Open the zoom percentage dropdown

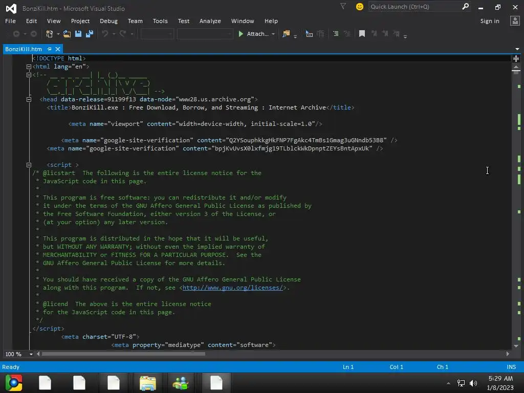pos(31,354)
